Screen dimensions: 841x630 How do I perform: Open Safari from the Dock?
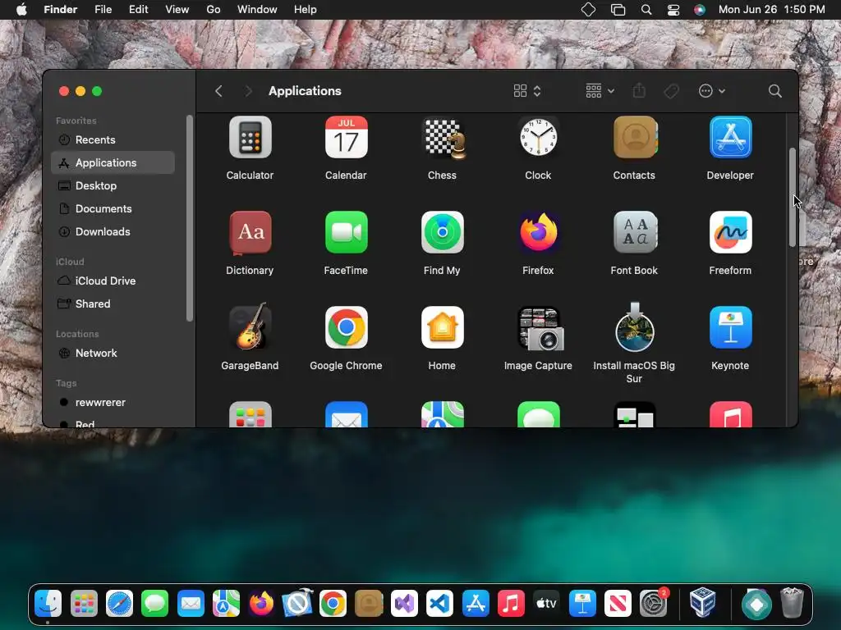tap(119, 604)
